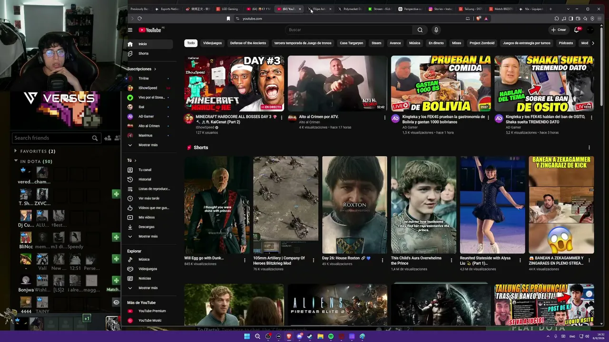
Task: Go to Inicio in the sidebar
Action: 149,44
